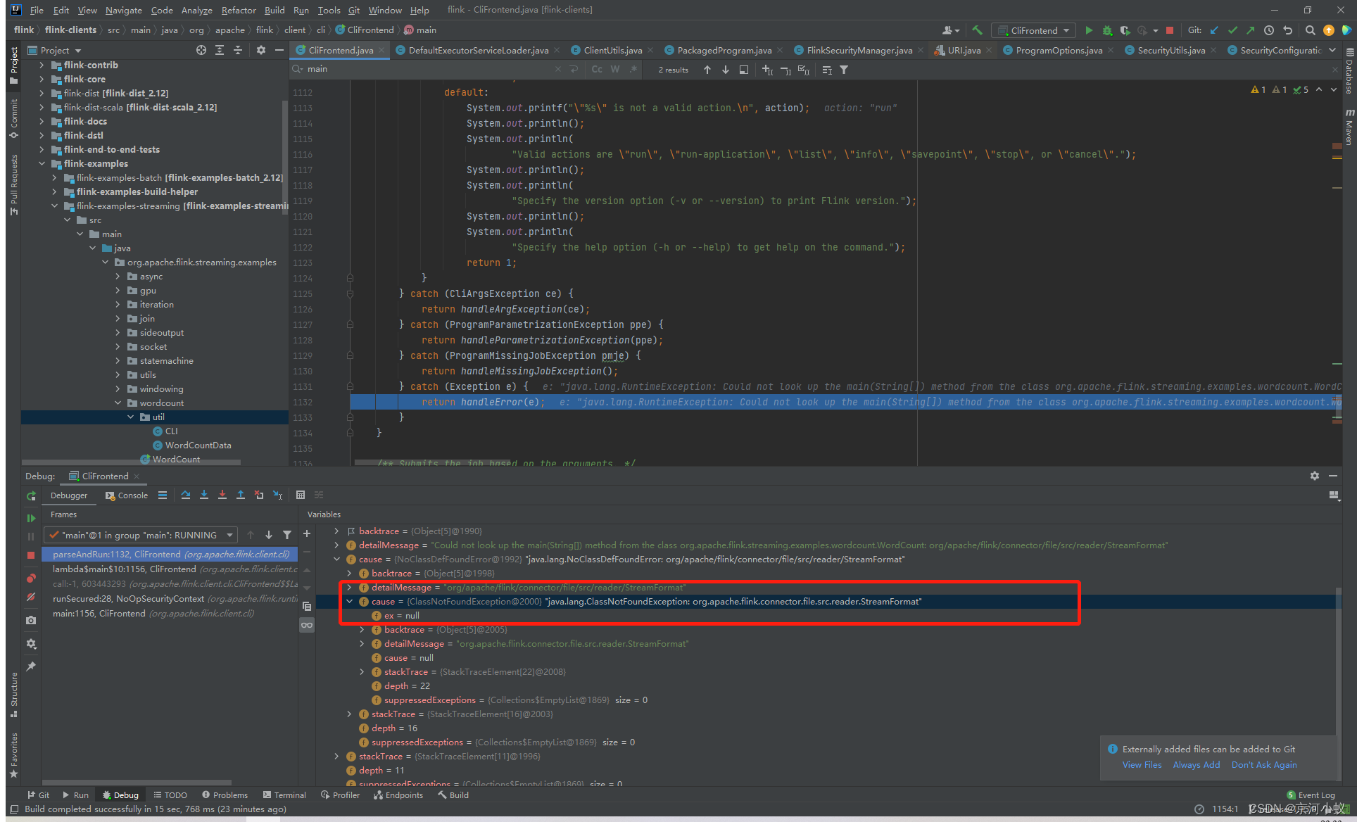Viewport: 1357px width, 822px height.
Task: Switch to the Console tab in the debug panel
Action: point(127,495)
